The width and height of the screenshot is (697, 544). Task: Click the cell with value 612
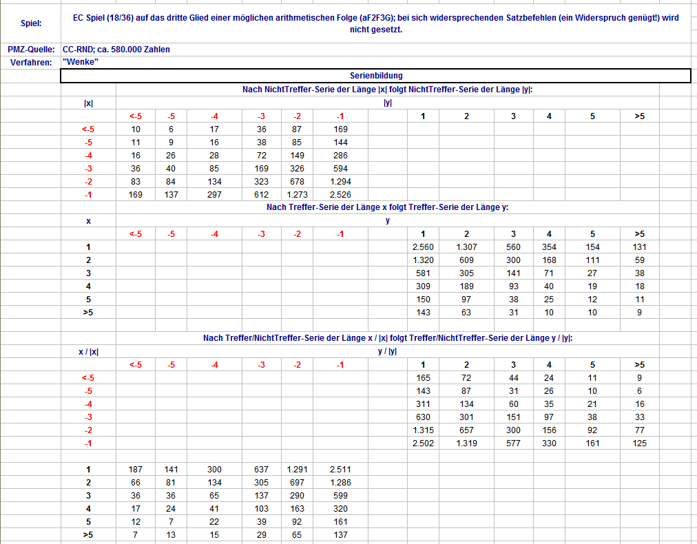(262, 195)
